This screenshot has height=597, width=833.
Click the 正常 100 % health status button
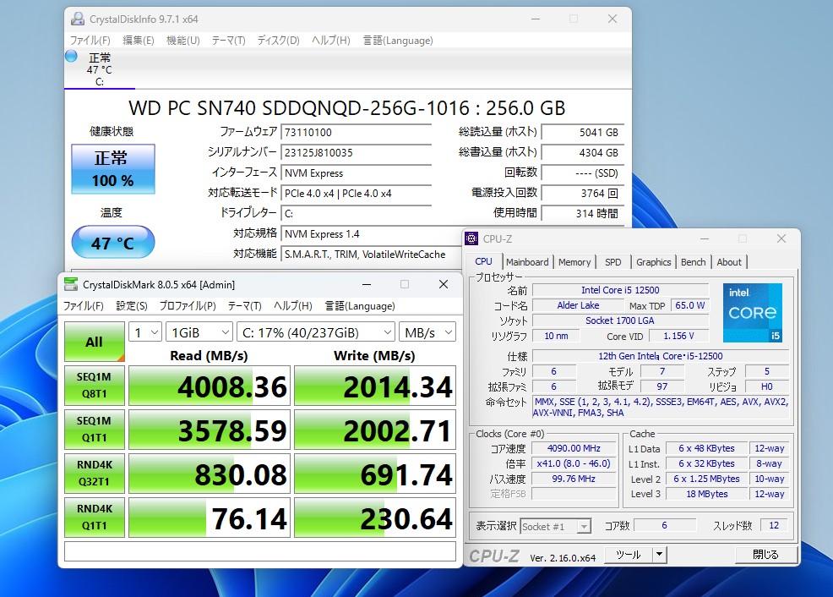[x=113, y=169]
